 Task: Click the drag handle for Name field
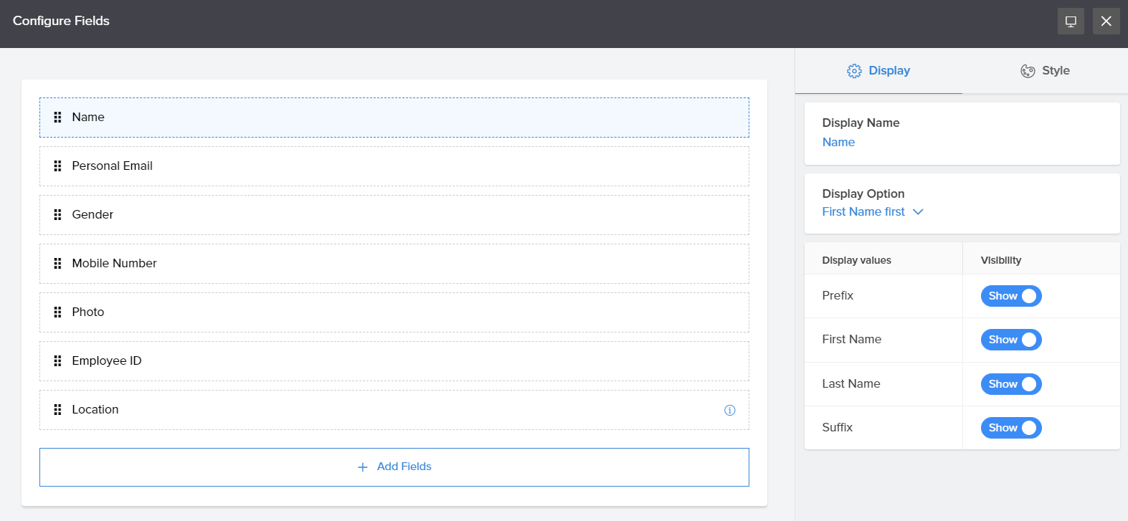pyautogui.click(x=57, y=118)
